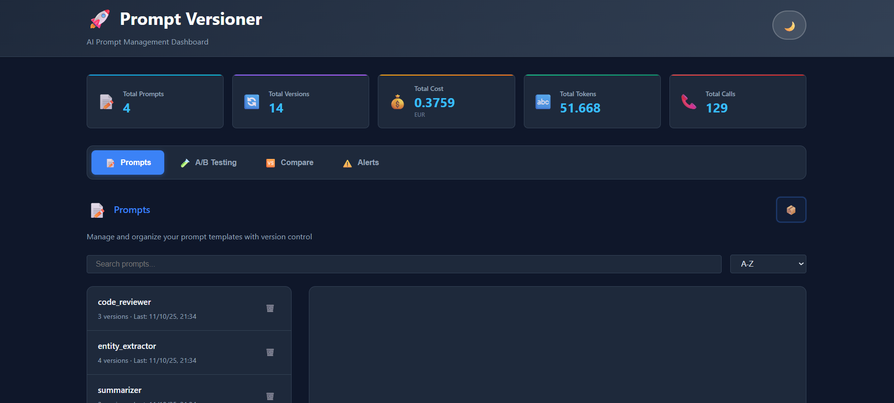
Task: Delete summarizer with its trash icon
Action: click(x=270, y=396)
